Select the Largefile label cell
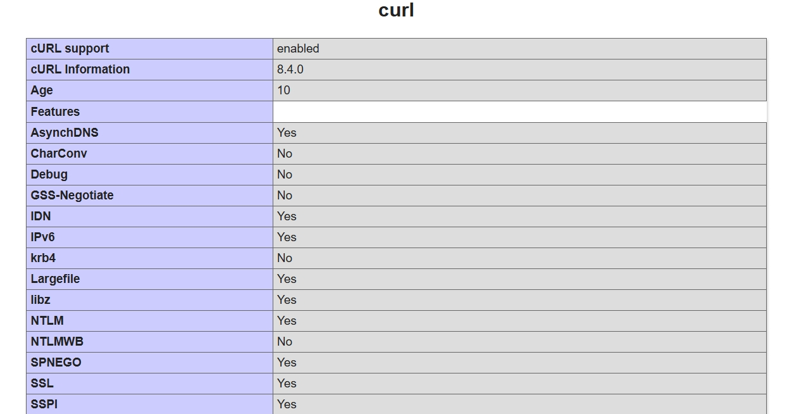The width and height of the screenshot is (794, 414). [x=55, y=279]
